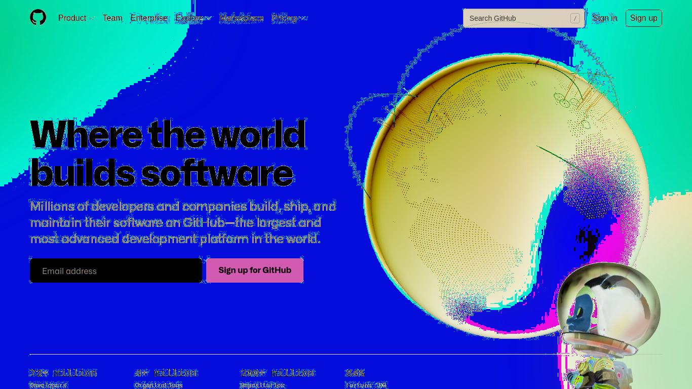The height and width of the screenshot is (389, 692).
Task: Click the "Where the world builds software" heading
Action: click(168, 153)
